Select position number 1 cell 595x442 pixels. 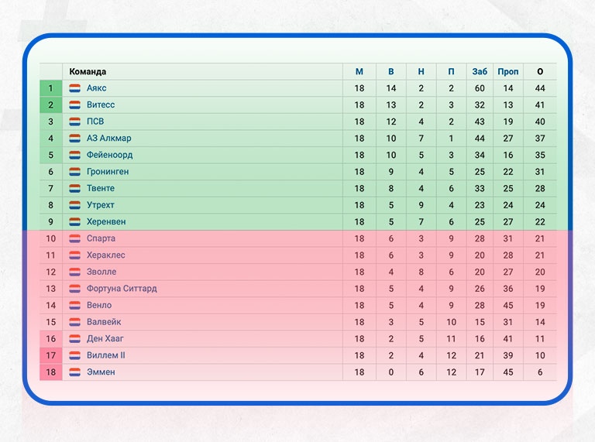(51, 88)
